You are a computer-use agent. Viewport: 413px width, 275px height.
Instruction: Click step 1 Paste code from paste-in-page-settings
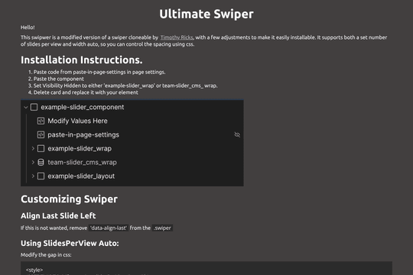(99, 72)
